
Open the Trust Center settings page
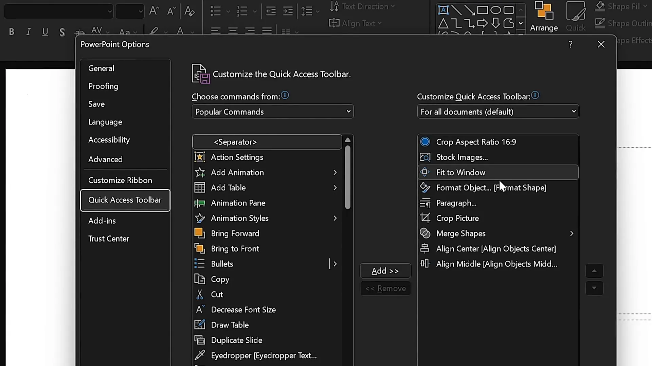109,239
